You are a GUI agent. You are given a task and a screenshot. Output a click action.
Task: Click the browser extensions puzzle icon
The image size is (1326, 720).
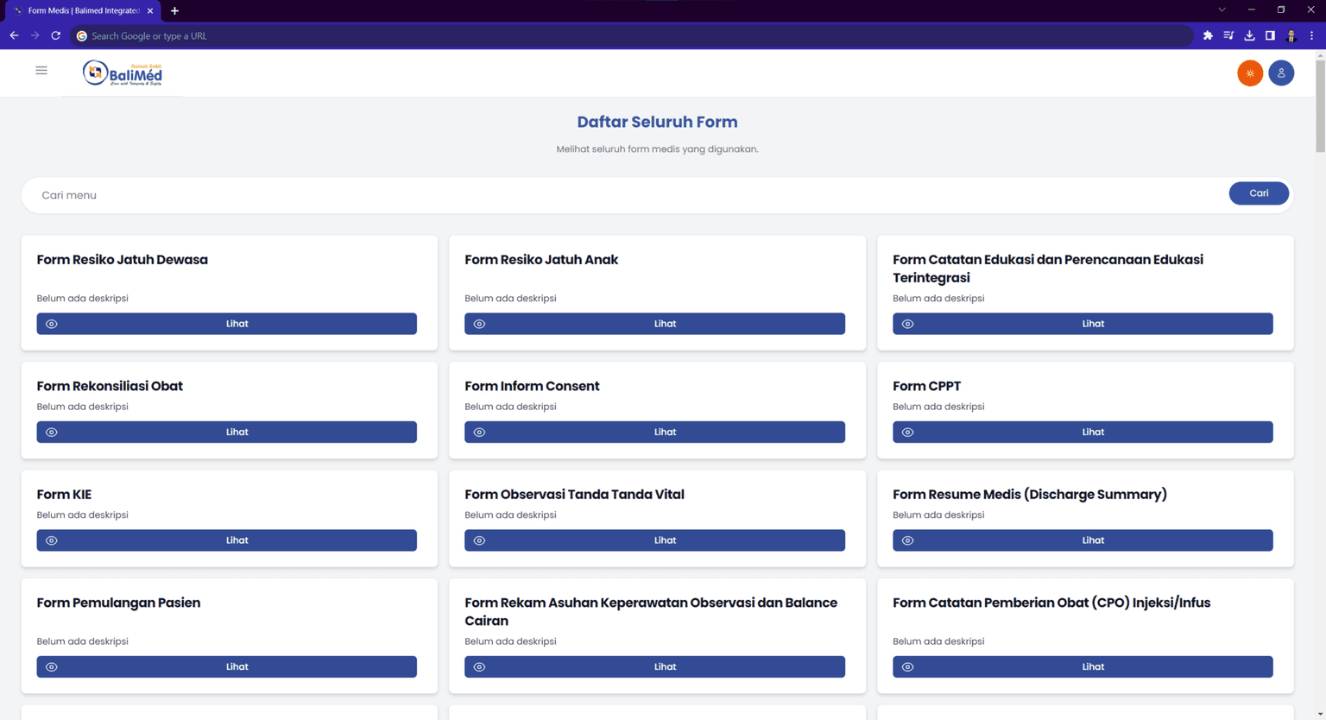(x=1208, y=35)
